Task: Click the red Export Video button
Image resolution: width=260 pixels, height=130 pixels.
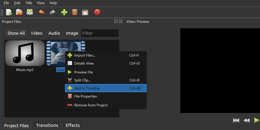Action: [97, 12]
